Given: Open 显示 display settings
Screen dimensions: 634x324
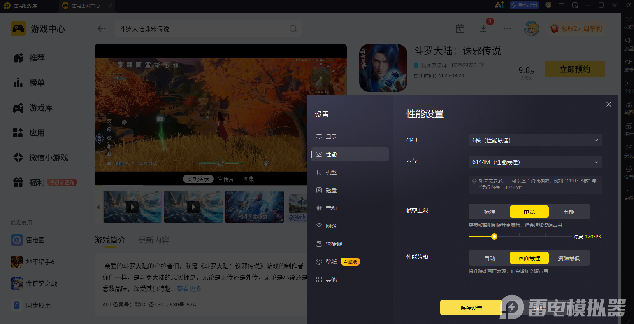Looking at the screenshot, I should 350,137.
